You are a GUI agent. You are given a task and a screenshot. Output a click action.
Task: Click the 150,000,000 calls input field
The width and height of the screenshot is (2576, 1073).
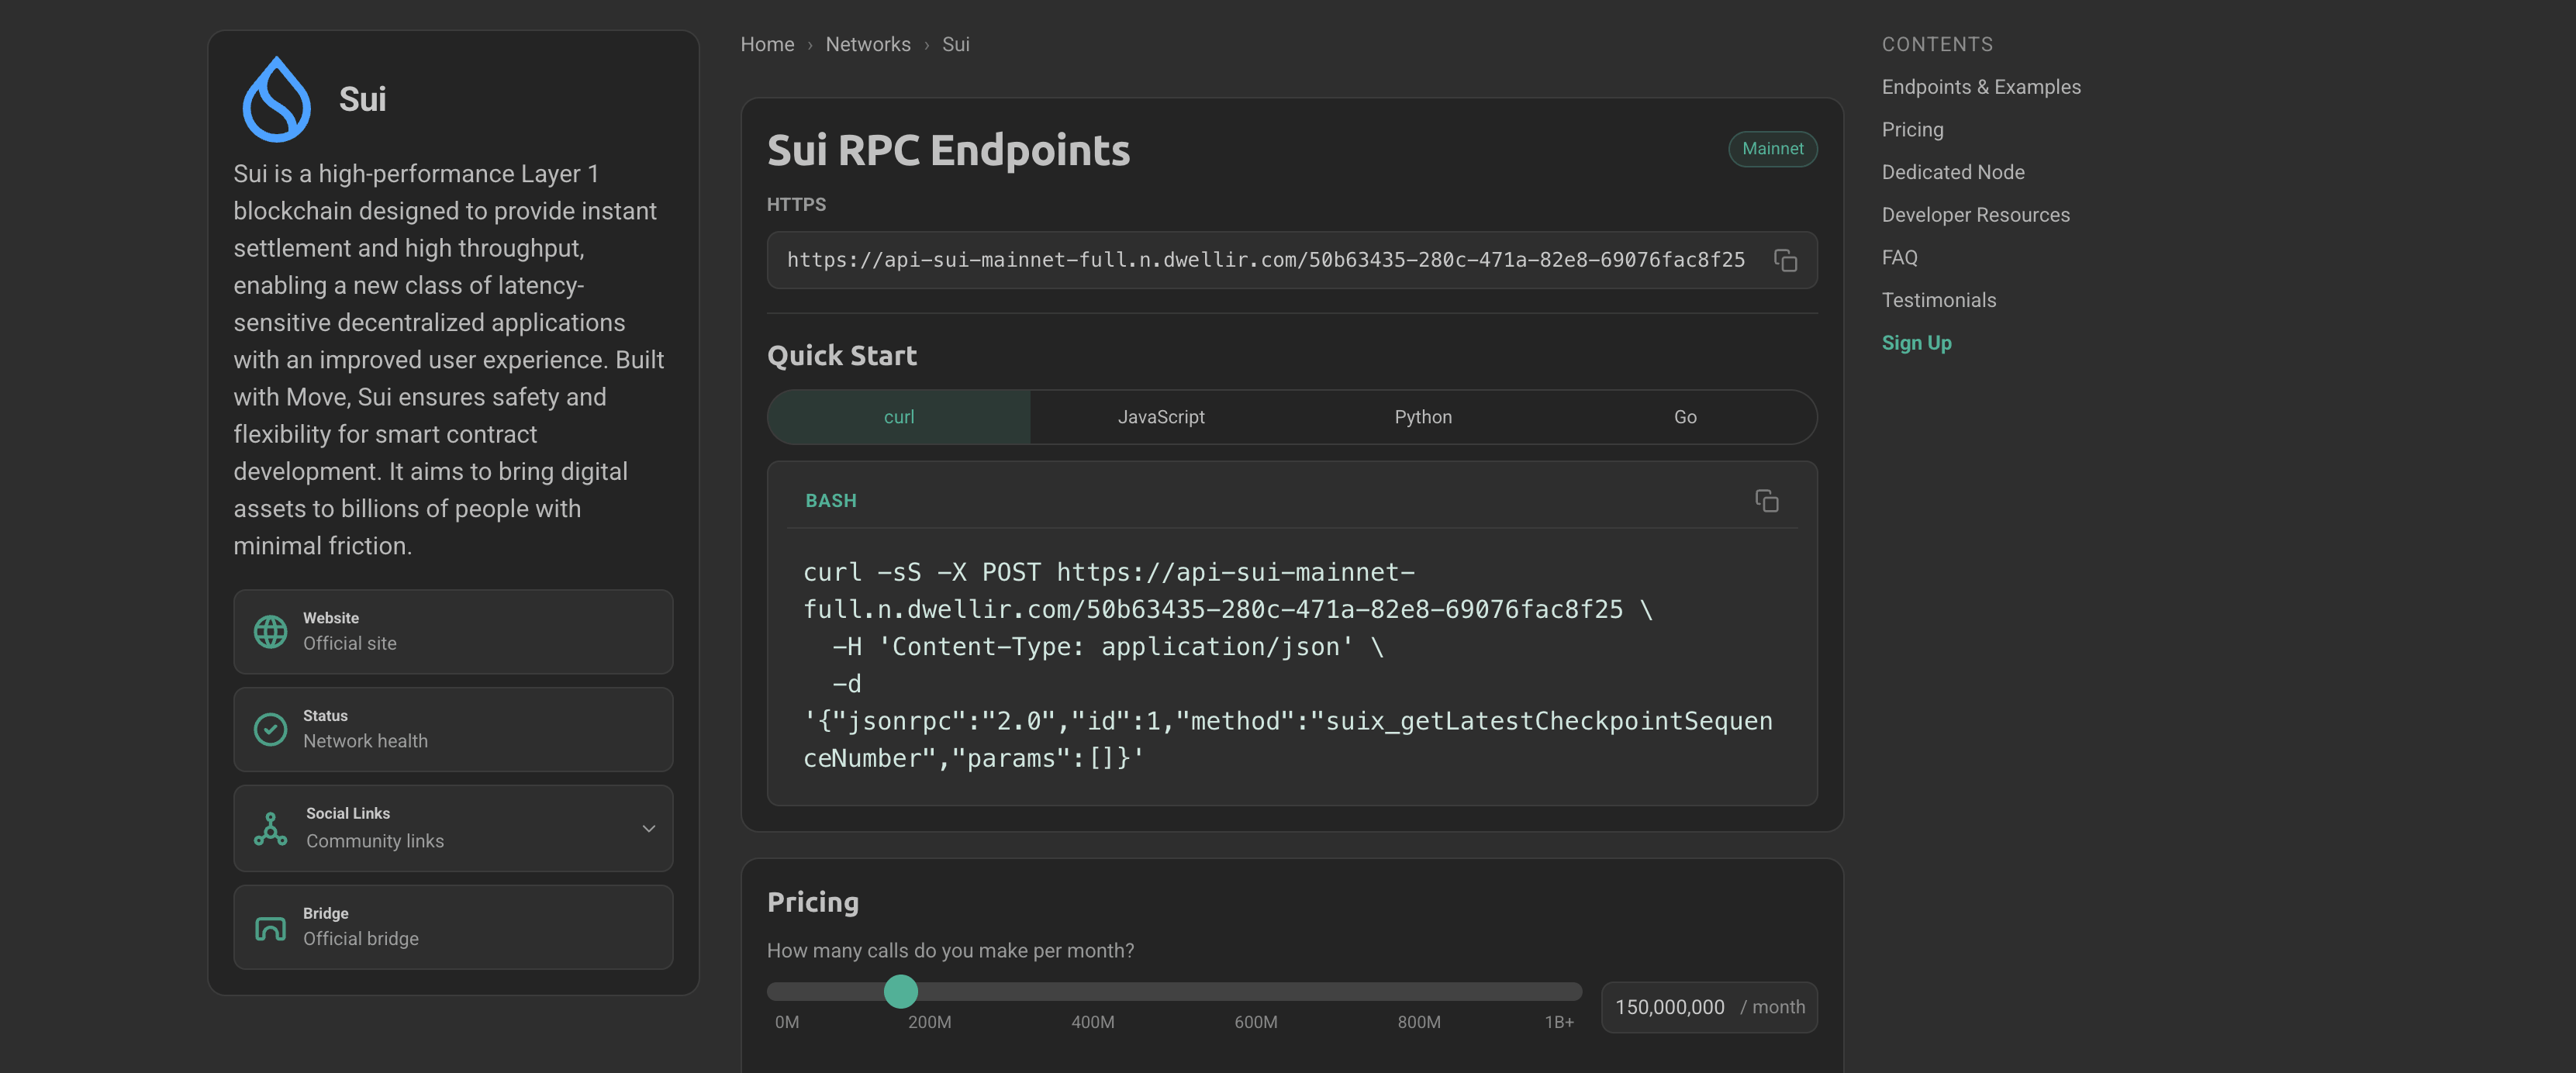[1709, 1007]
